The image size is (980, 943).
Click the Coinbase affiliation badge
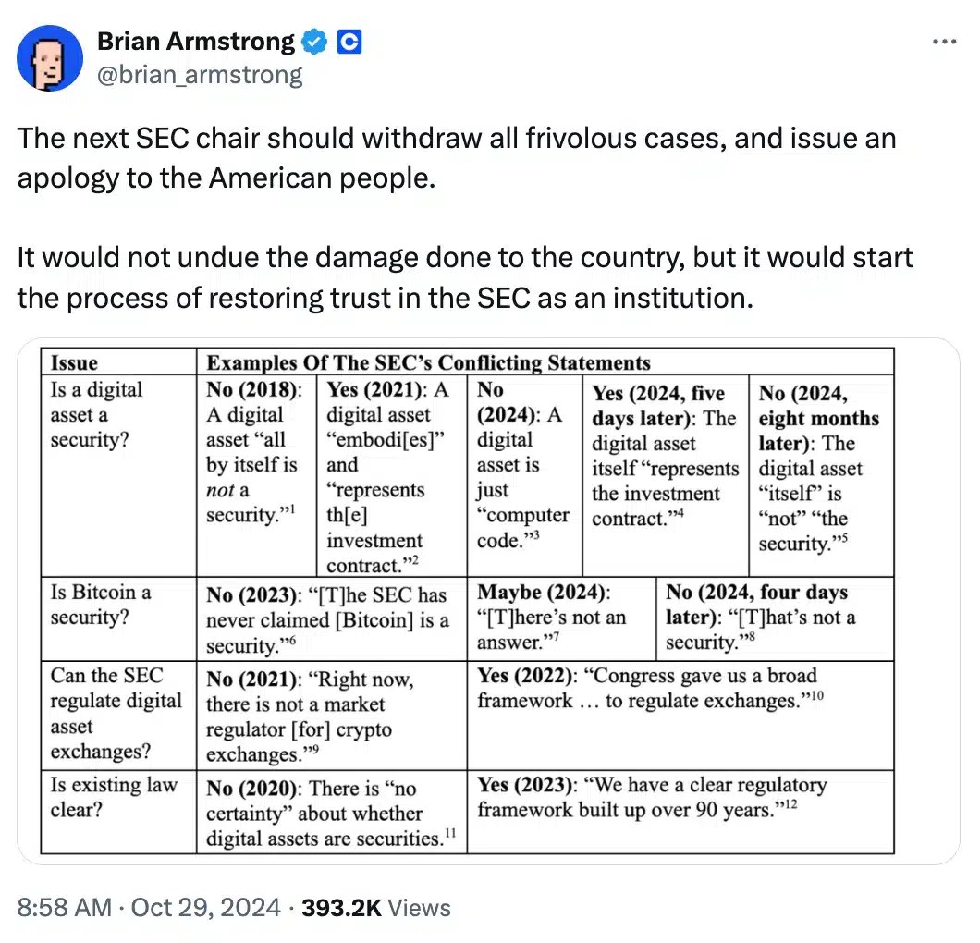click(x=349, y=42)
